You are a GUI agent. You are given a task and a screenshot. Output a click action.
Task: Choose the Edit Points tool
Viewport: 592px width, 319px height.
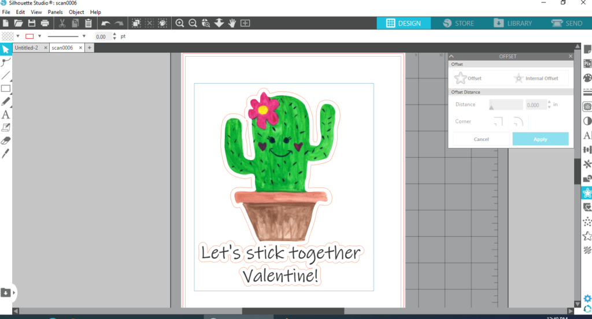click(6, 62)
